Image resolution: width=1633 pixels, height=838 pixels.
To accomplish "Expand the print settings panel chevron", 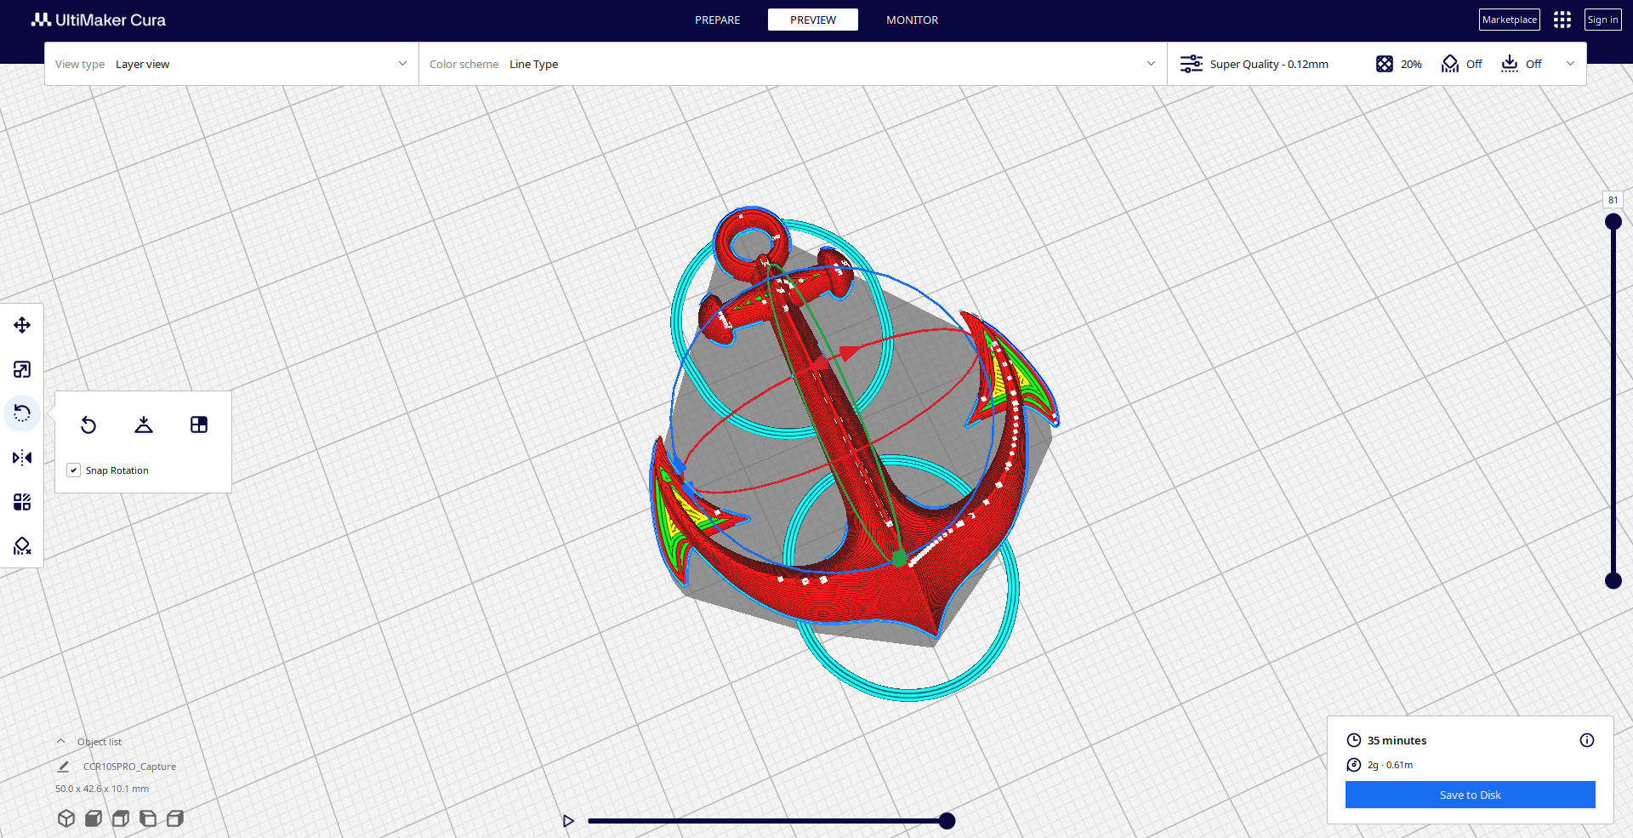I will [x=1570, y=64].
